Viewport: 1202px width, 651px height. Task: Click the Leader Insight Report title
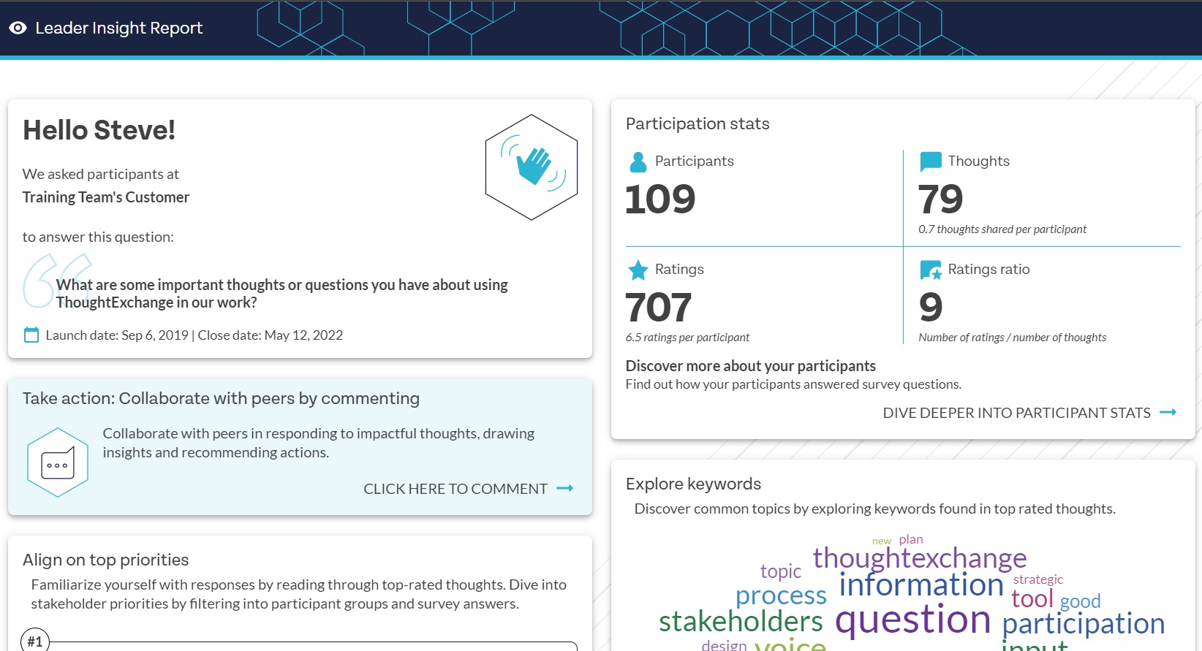tap(119, 28)
